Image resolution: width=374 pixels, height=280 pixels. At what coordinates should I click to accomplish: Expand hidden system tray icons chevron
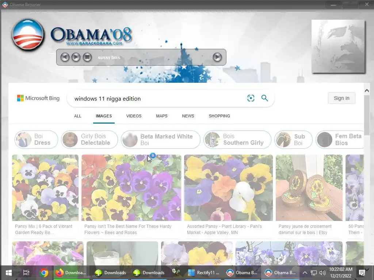pyautogui.click(x=305, y=273)
